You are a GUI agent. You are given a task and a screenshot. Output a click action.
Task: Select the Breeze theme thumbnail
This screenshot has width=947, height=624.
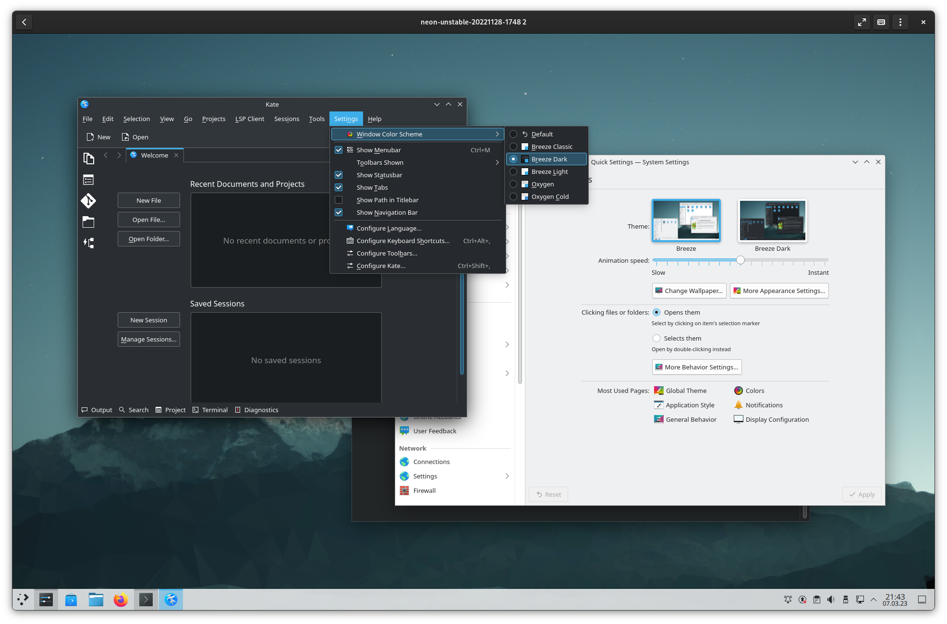pos(686,220)
